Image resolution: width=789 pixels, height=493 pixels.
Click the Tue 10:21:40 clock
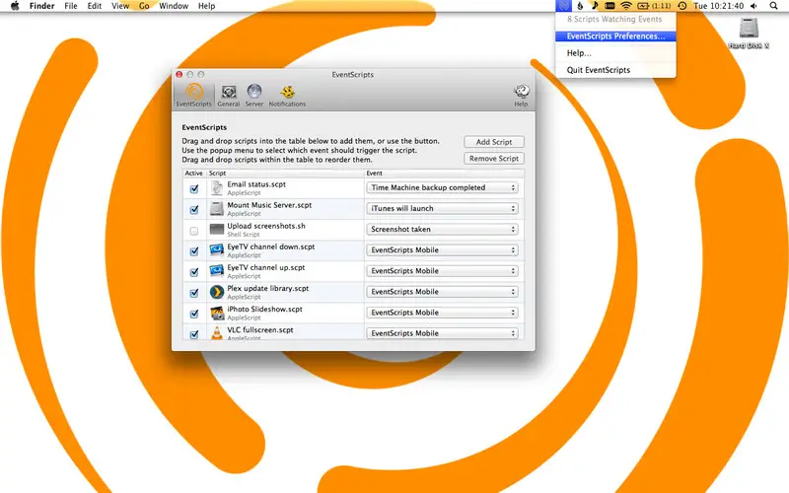pos(718,6)
